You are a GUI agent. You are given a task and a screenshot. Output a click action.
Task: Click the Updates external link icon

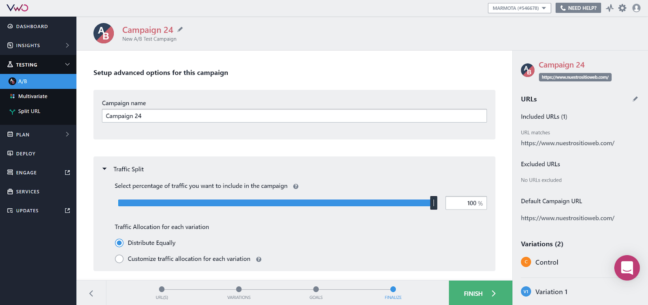click(68, 210)
